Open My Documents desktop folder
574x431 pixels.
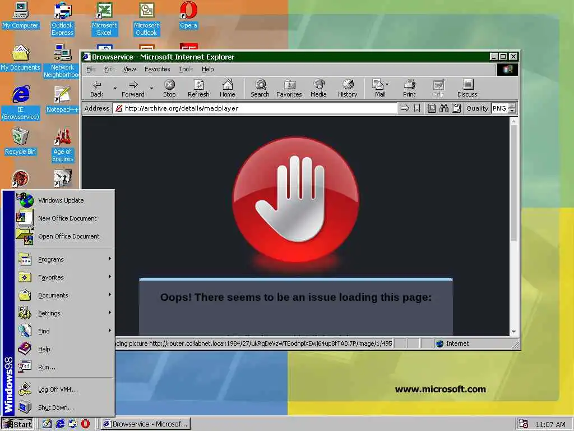(20, 58)
